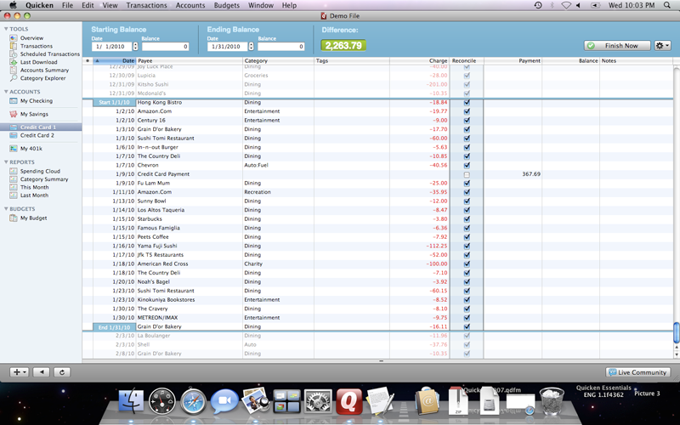Open Spotlight search in the menu bar
This screenshot has height=425, width=680.
(x=667, y=5)
